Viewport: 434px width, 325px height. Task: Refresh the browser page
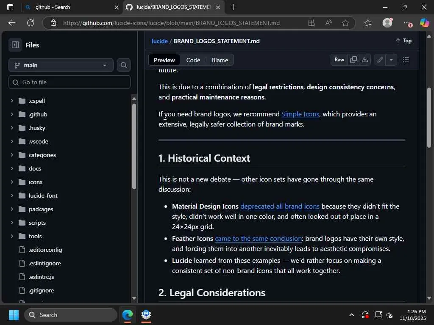(x=31, y=23)
